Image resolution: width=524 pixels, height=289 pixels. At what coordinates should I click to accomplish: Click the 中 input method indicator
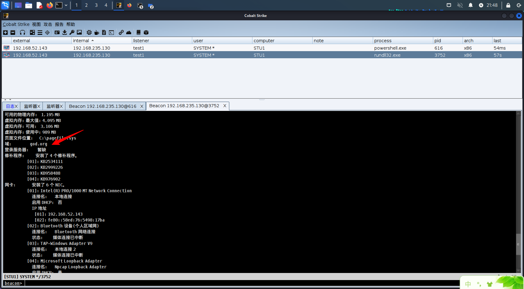[x=468, y=284]
